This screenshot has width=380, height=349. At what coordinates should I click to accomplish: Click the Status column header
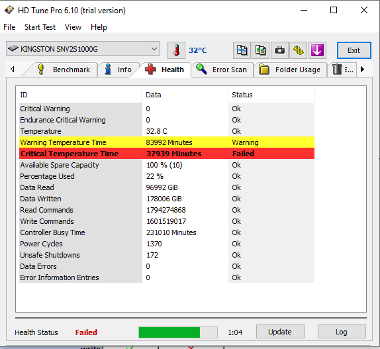(x=271, y=95)
